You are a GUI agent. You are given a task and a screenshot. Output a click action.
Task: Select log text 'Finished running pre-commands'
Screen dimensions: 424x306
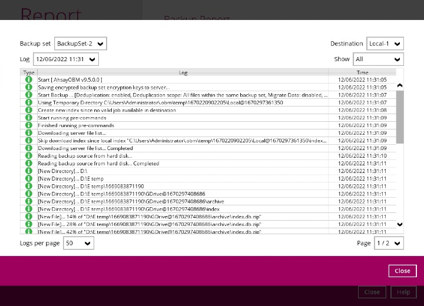(x=76, y=125)
